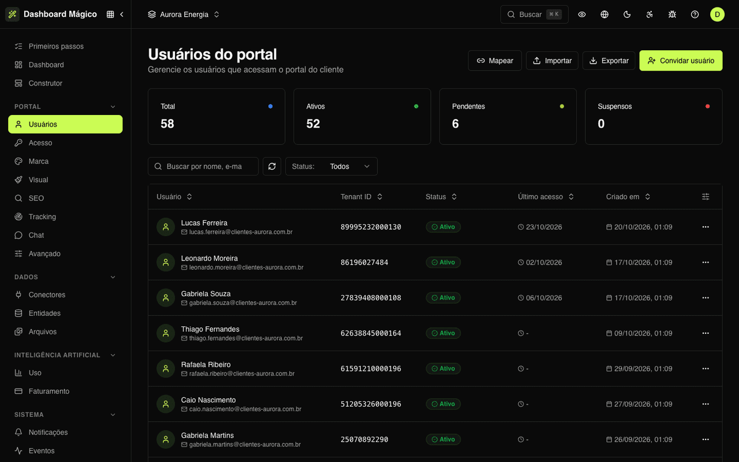Viewport: 739px width, 462px height.
Task: Open Faturamento in the sidebar
Action: click(65, 391)
